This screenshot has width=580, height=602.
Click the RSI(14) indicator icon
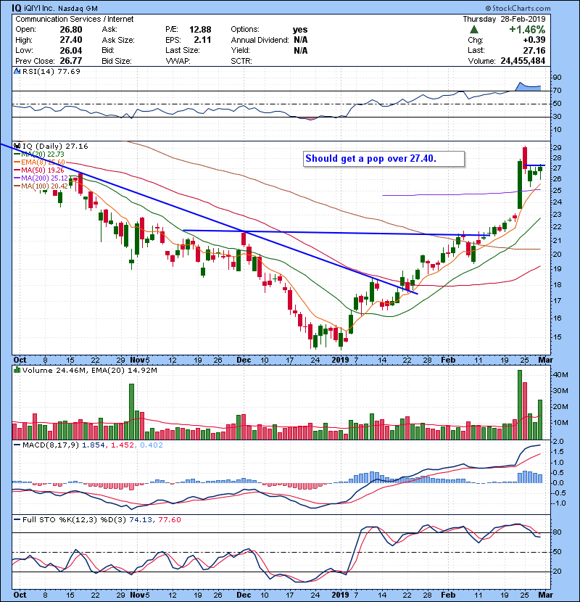click(x=17, y=71)
